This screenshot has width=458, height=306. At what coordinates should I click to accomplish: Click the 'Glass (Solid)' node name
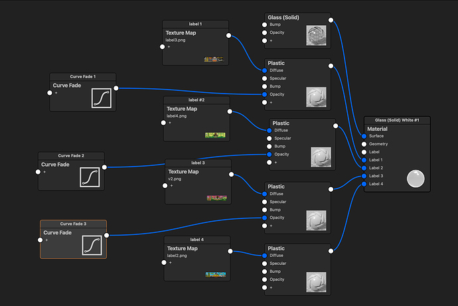tap(283, 17)
